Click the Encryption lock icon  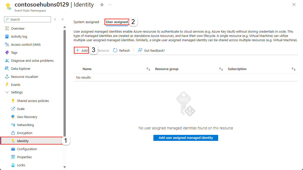13,133
